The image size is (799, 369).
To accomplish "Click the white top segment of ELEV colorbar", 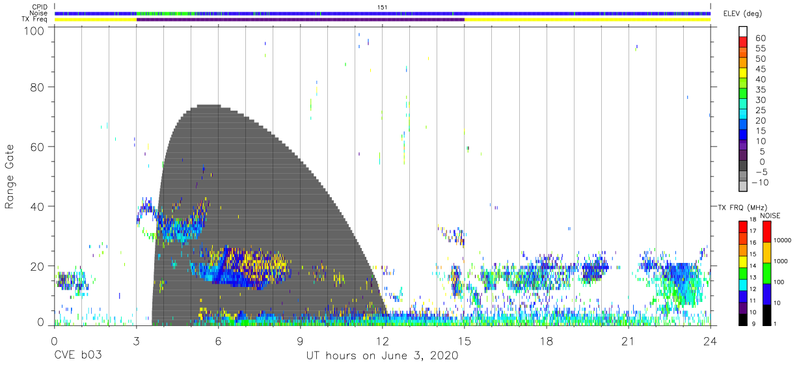I will [x=744, y=32].
